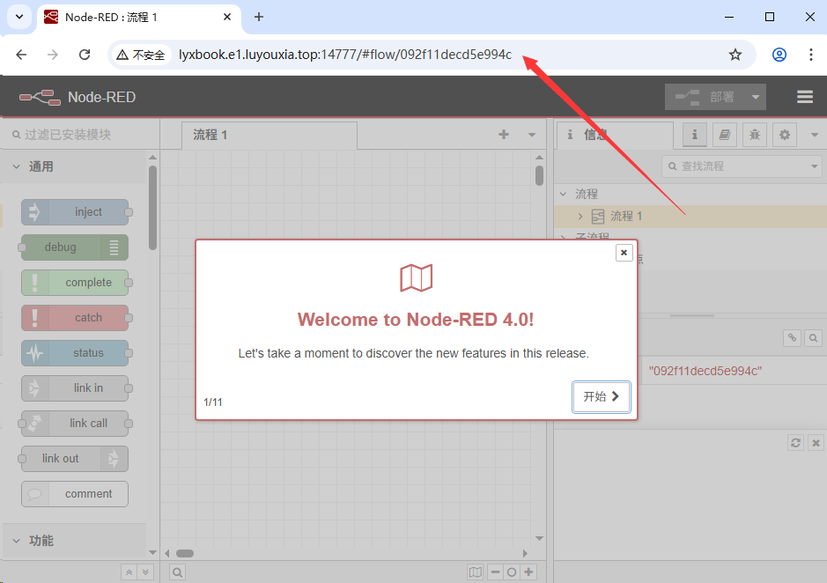Open the sidebar tabs dropdown arrow
Screen dimensions: 827x583
(815, 135)
